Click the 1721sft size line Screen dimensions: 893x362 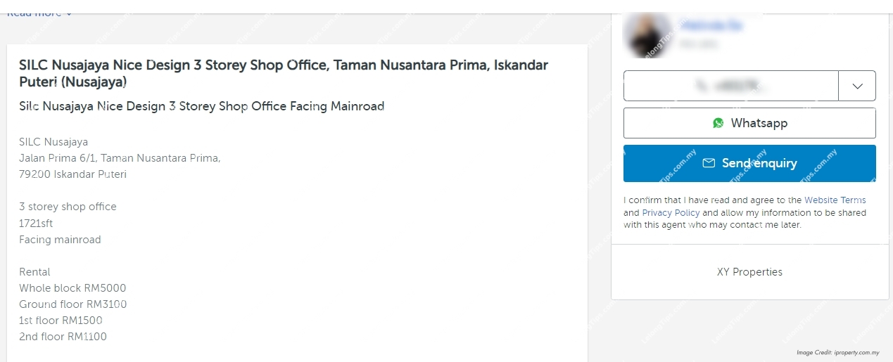tap(36, 224)
